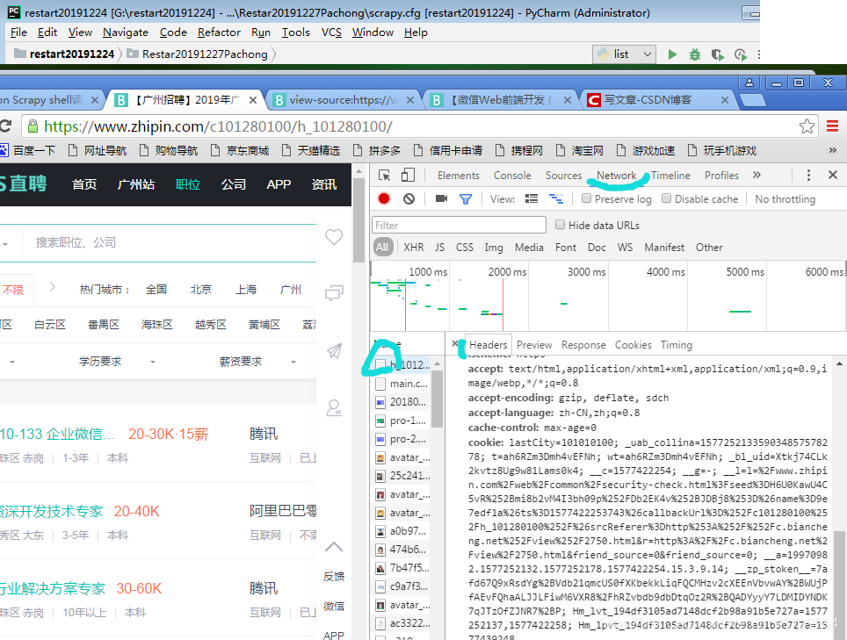Screen dimensions: 847x640
Task: Open the Response tab of request details
Action: (583, 345)
